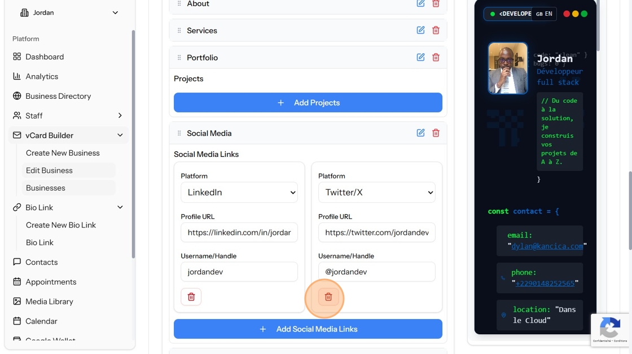Open the LinkedIn platform dropdown

[239, 193]
